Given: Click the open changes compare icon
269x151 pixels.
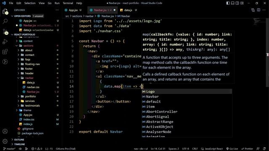Looking at the screenshot, I should (x=253, y=10).
